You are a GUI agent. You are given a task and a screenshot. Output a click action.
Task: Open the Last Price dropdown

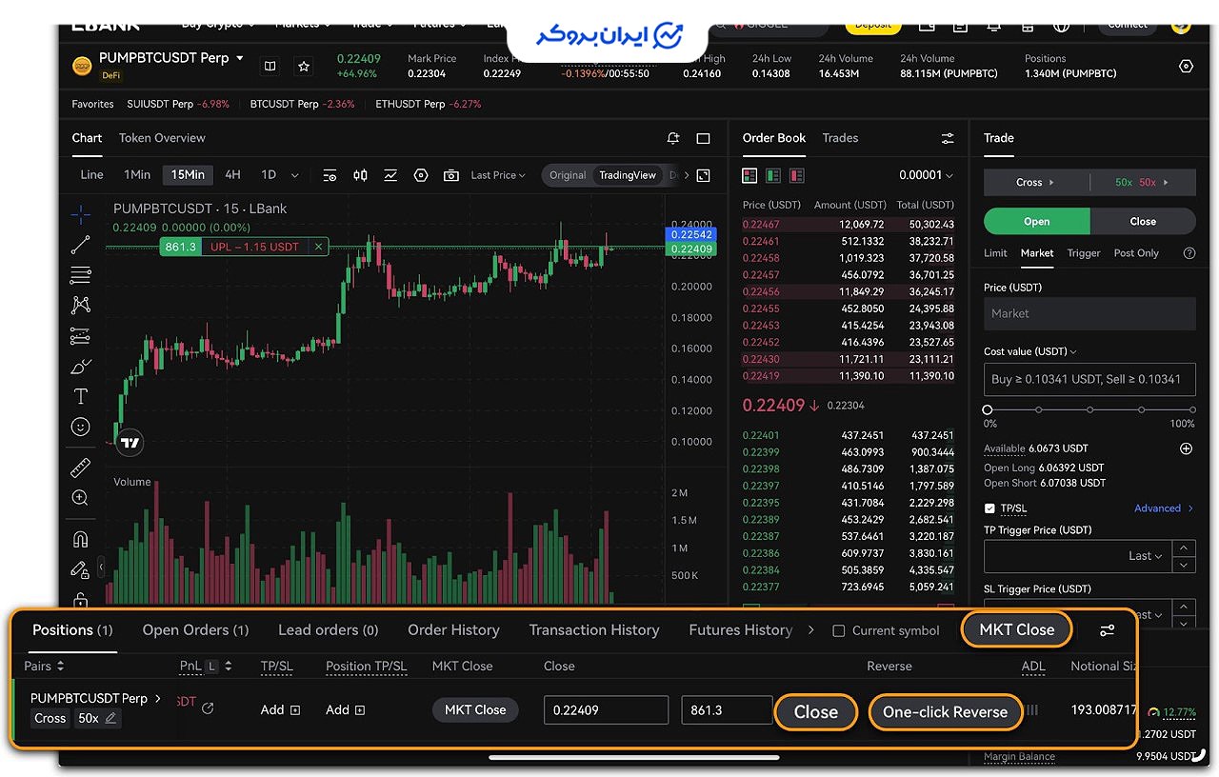point(499,175)
